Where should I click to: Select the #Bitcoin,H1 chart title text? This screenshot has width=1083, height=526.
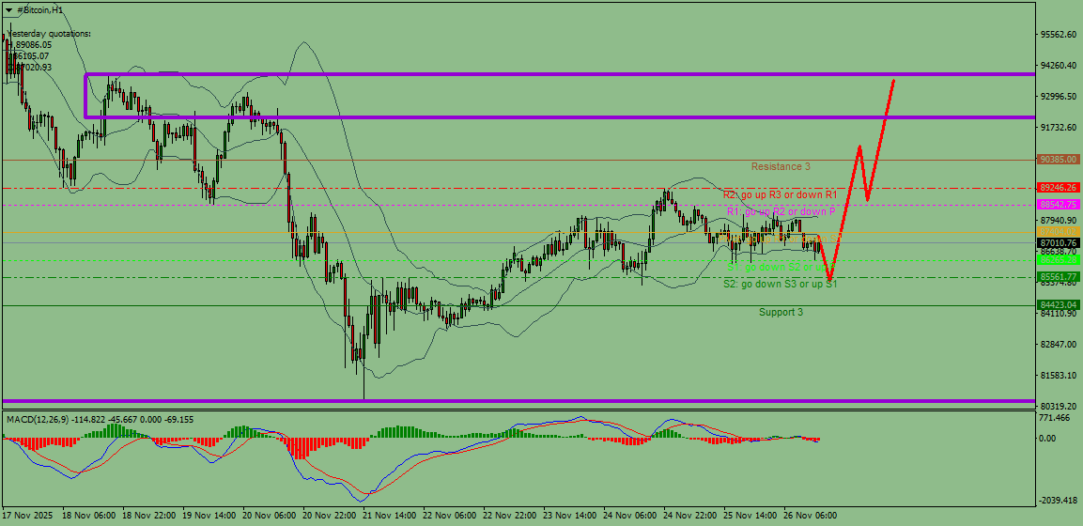39,10
